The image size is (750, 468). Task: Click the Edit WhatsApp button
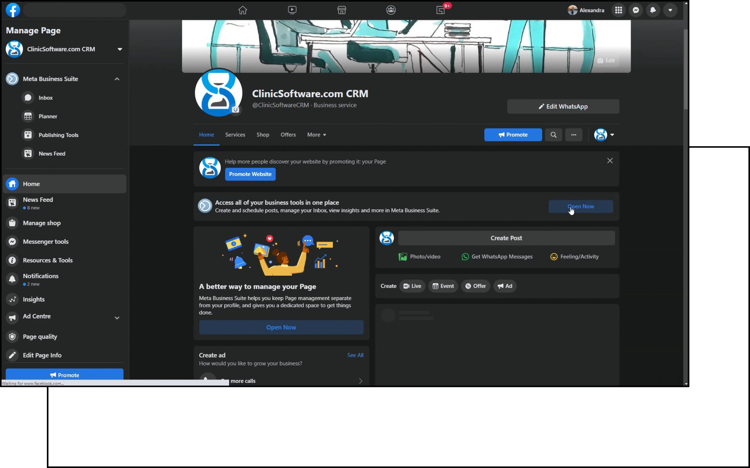[x=562, y=106]
